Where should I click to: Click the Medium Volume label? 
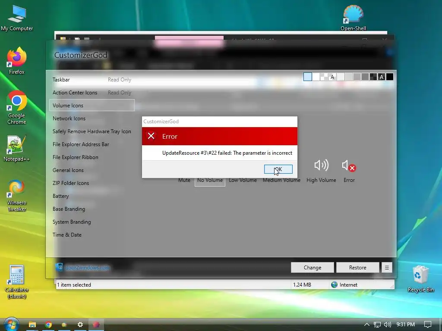pos(281,180)
